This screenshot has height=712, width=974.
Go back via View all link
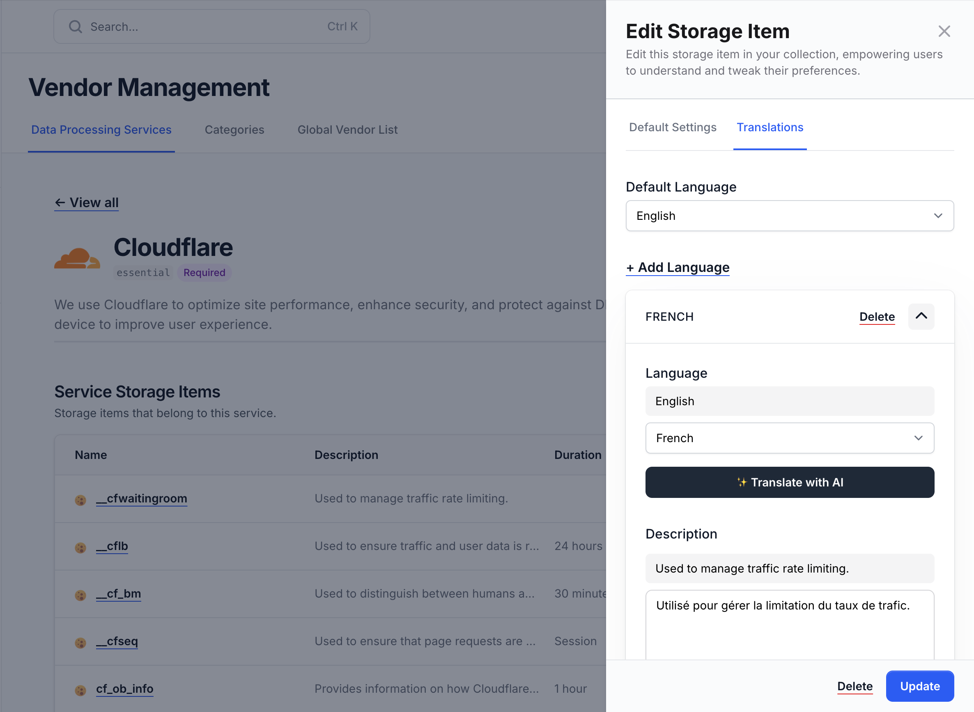86,203
